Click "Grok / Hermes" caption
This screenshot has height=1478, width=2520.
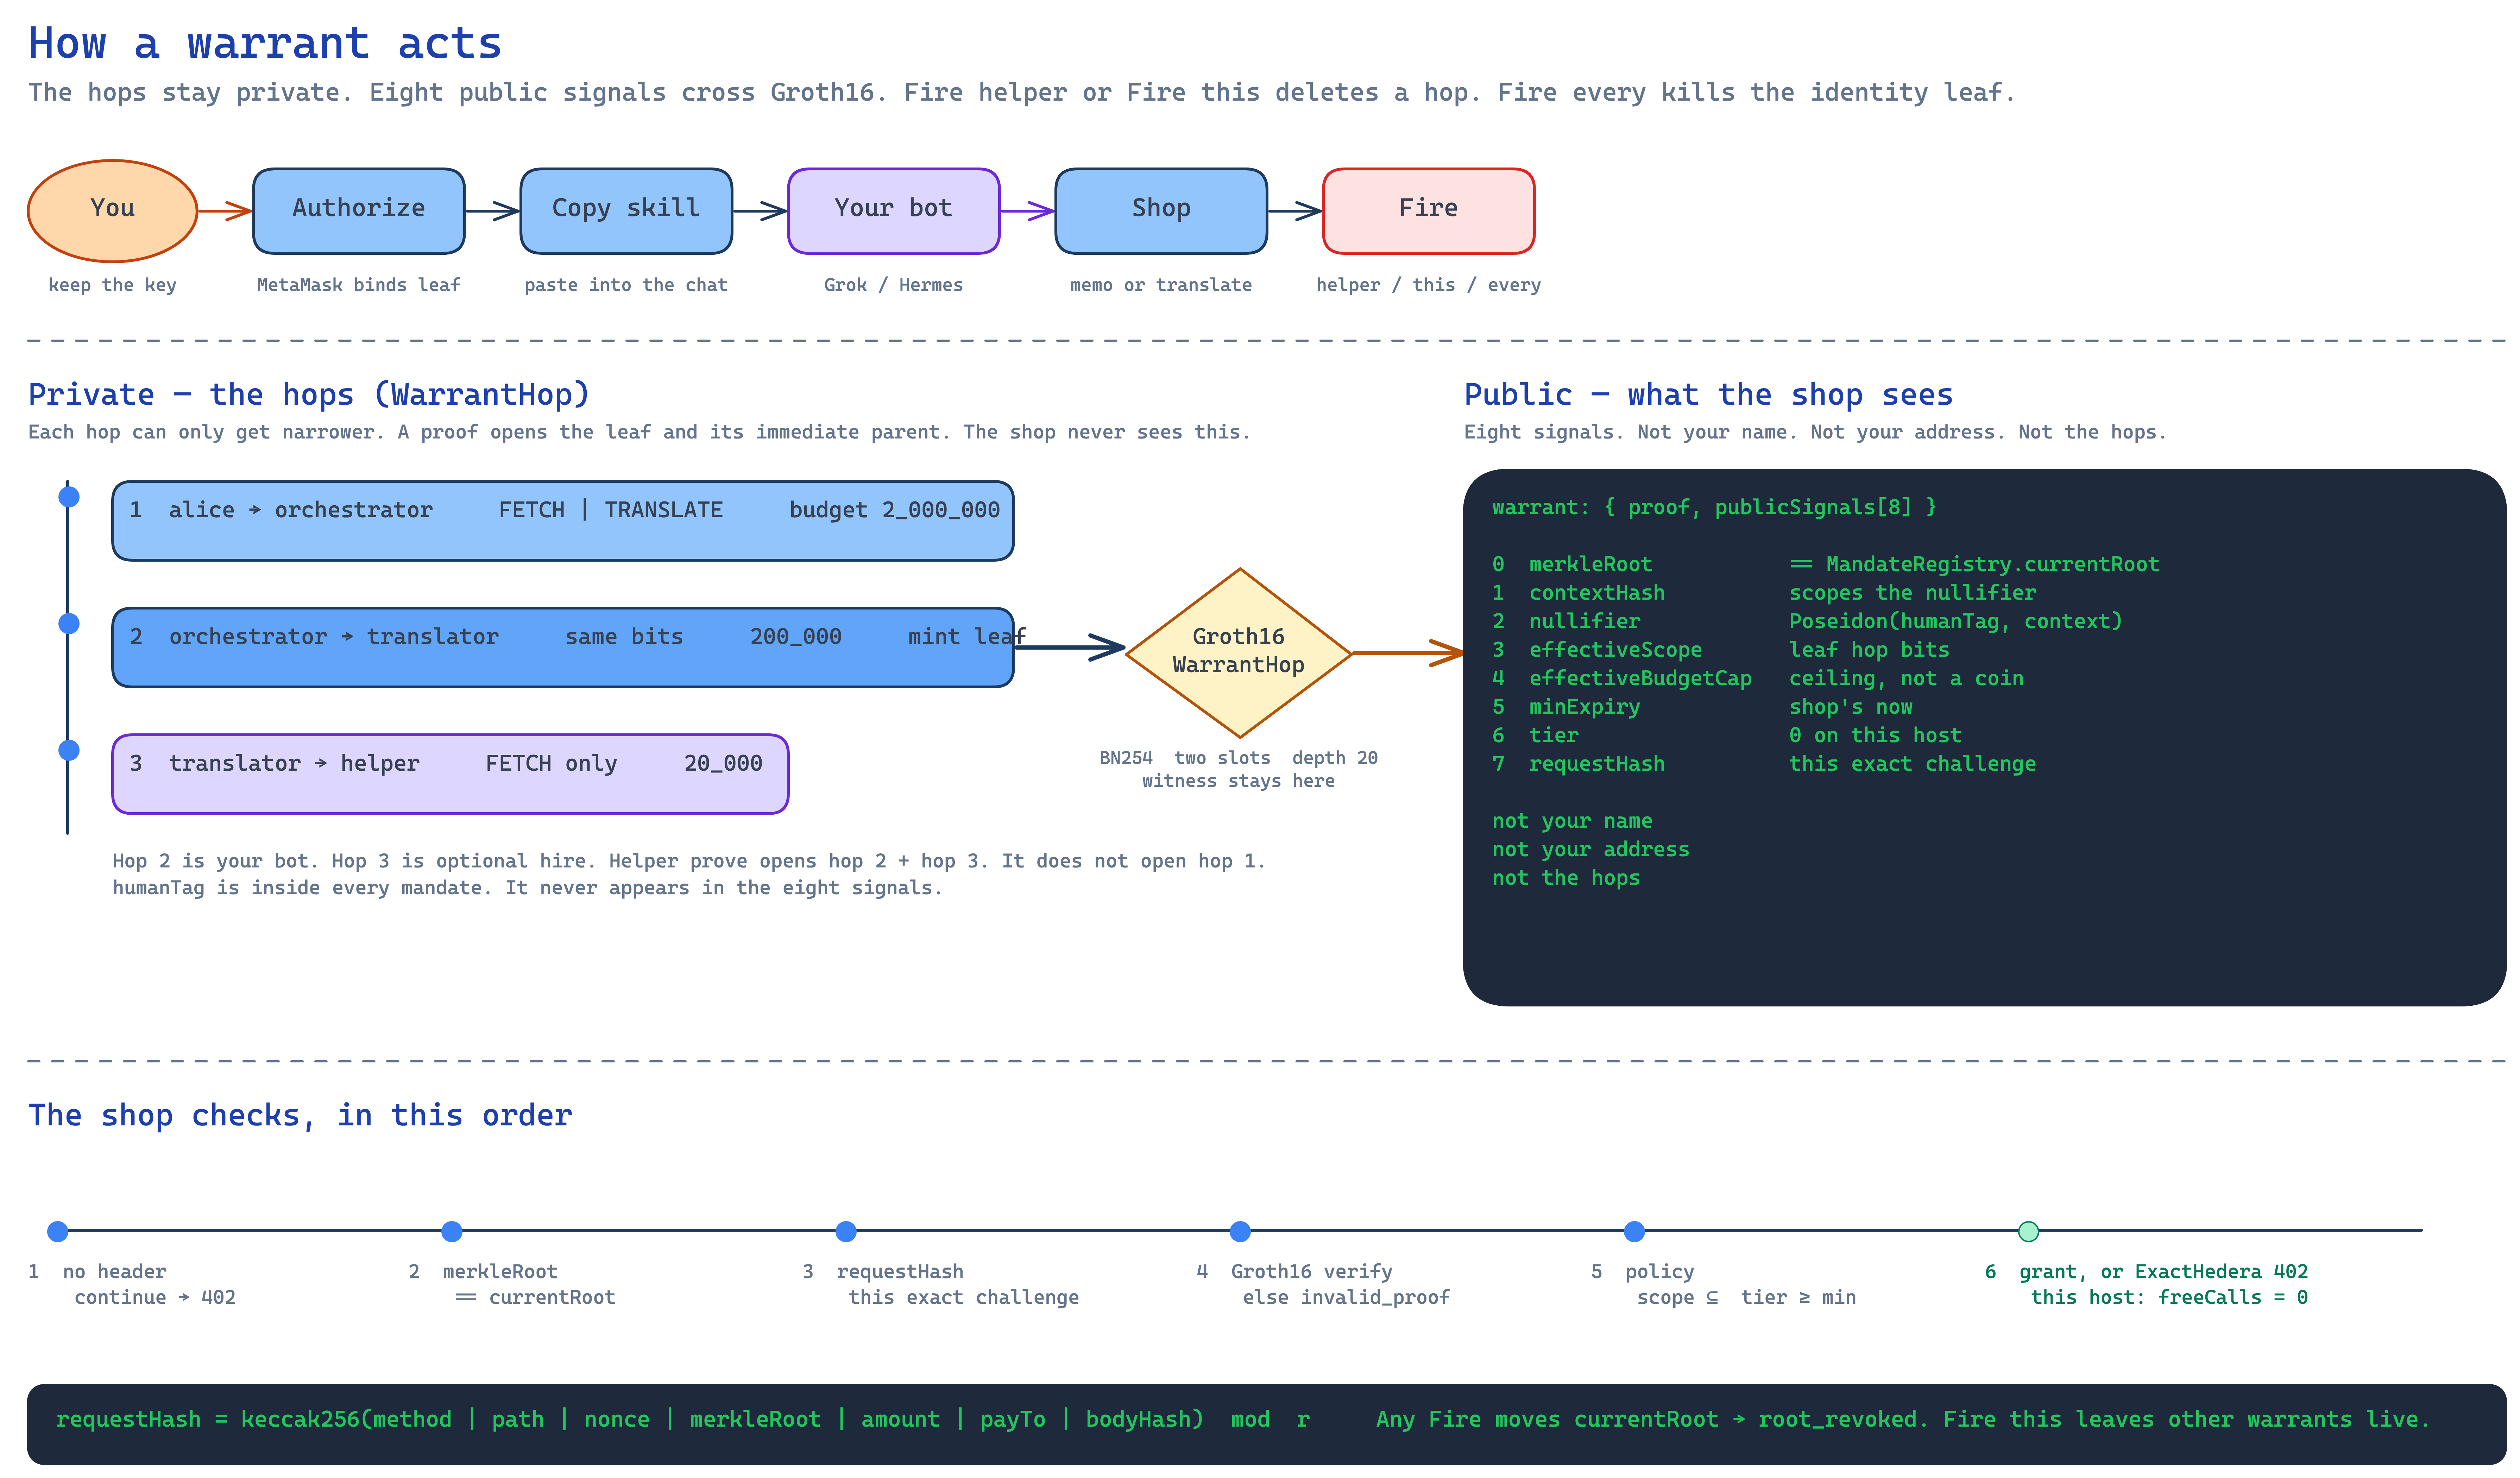894,285
